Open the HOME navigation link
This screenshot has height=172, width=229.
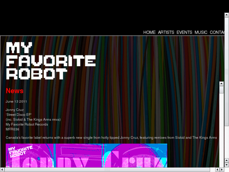pos(149,33)
